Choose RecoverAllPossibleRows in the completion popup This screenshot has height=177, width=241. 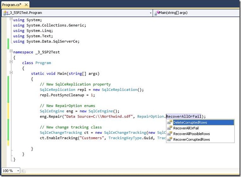pyautogui.click(x=192, y=134)
